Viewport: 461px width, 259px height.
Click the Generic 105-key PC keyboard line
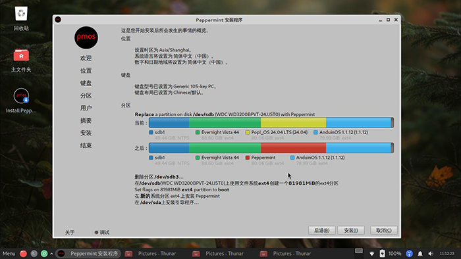click(x=176, y=87)
